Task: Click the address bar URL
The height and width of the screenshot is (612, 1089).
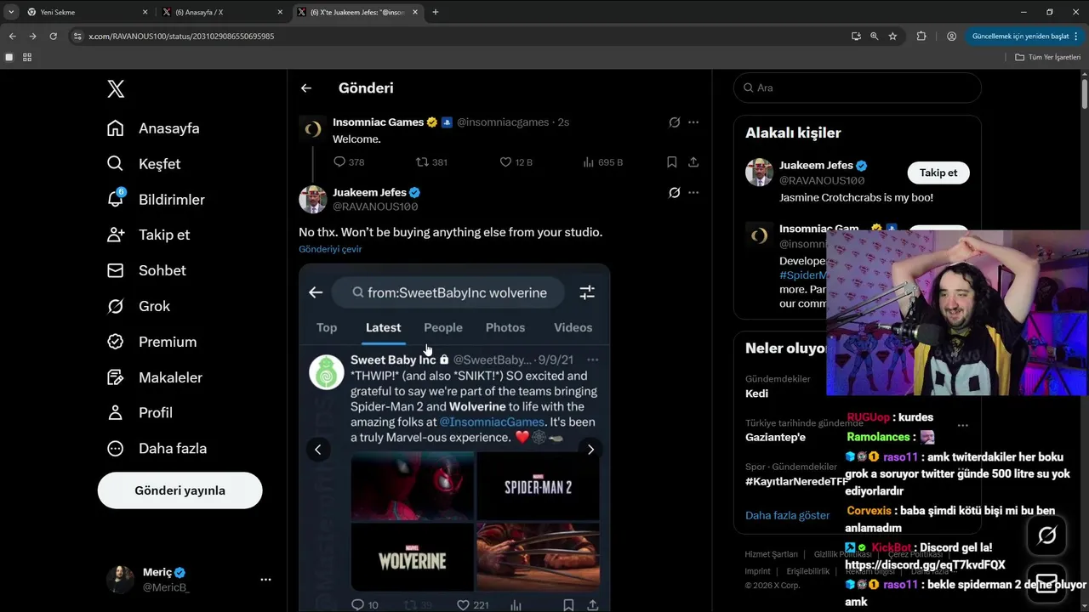Action: 181,37
